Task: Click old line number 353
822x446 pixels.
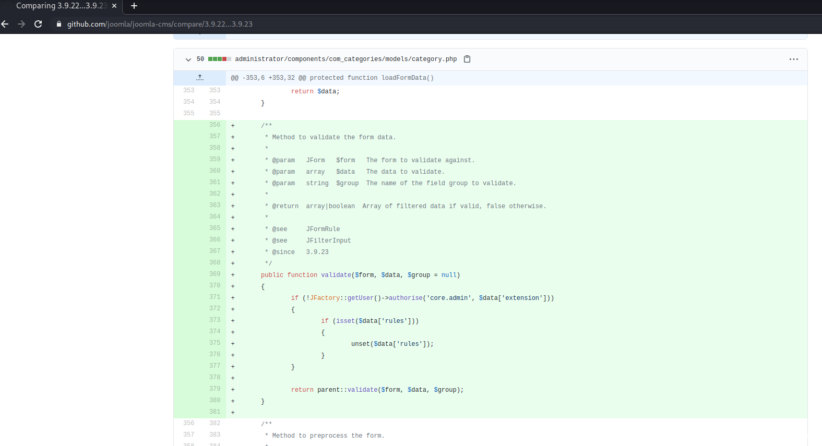Action: tap(188, 90)
